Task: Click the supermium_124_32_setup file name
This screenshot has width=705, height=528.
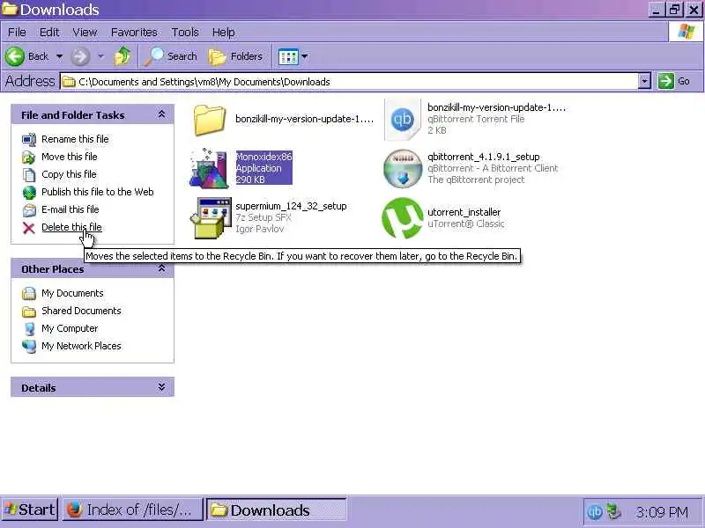Action: click(x=291, y=206)
